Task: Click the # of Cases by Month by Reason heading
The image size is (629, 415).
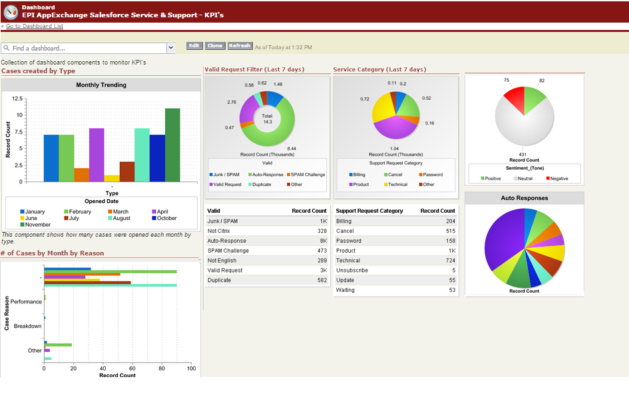Action: [x=52, y=253]
